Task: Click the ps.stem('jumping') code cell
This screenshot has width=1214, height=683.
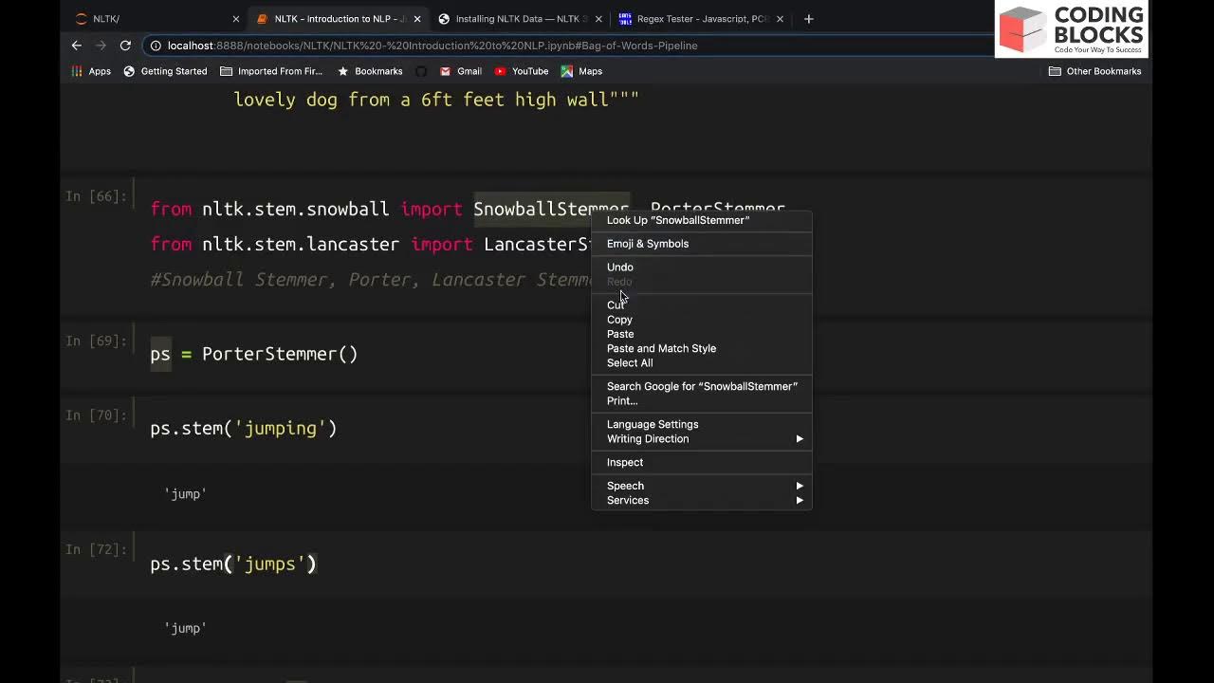Action: (244, 428)
